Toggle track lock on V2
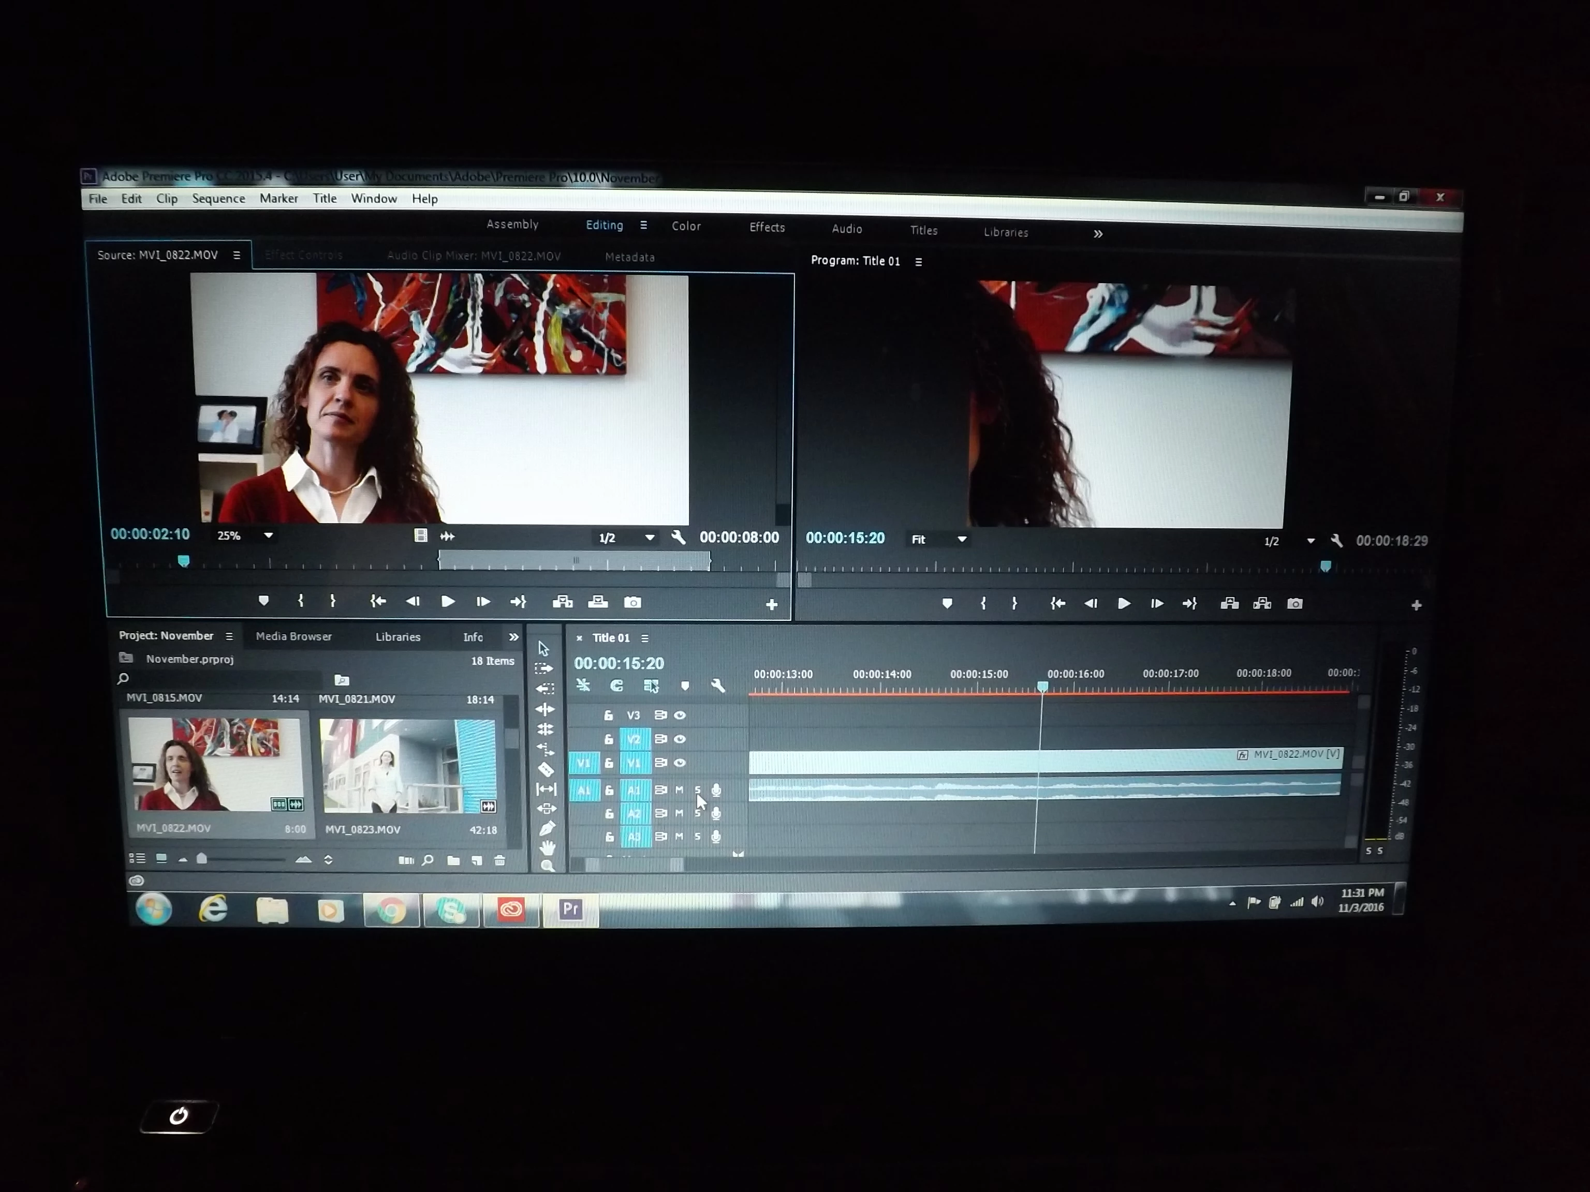 point(609,739)
